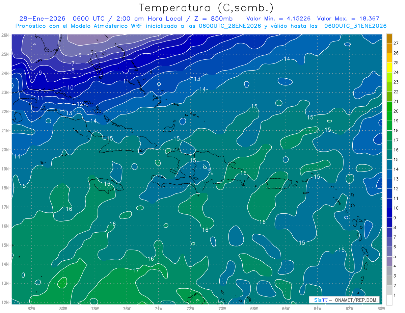405x313 pixels.
Task: Click the "Temperatura (C,somb.)" chart title
Action: coord(206,8)
